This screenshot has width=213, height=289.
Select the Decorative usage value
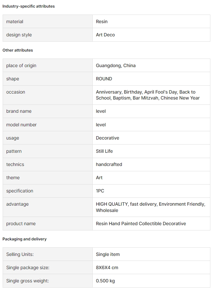pyautogui.click(x=107, y=138)
